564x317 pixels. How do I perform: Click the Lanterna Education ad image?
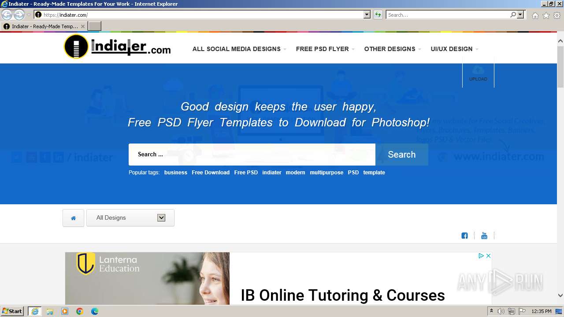click(147, 278)
